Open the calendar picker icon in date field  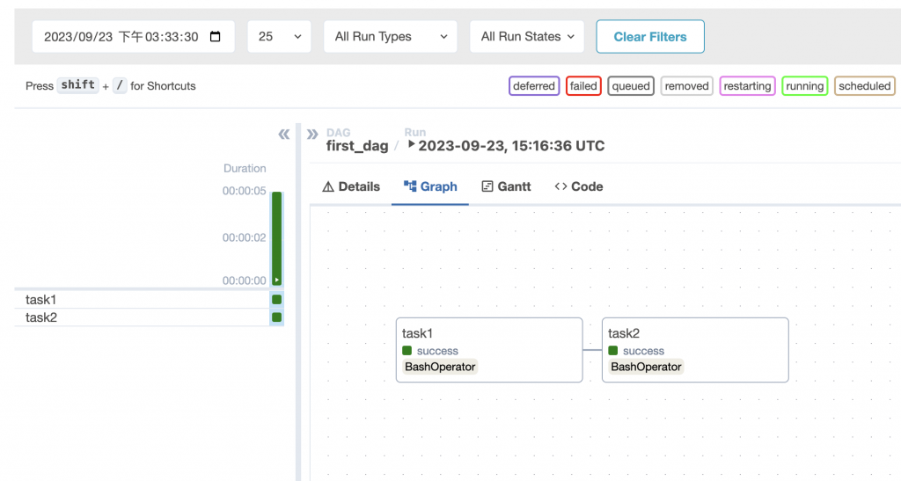[216, 37]
